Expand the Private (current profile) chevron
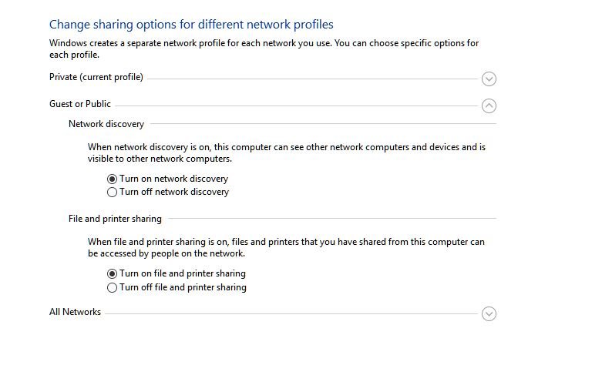This screenshot has height=392, width=602. [489, 79]
